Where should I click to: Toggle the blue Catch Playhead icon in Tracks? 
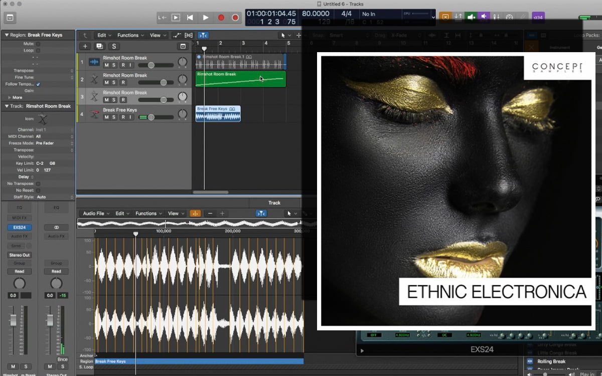click(x=203, y=35)
